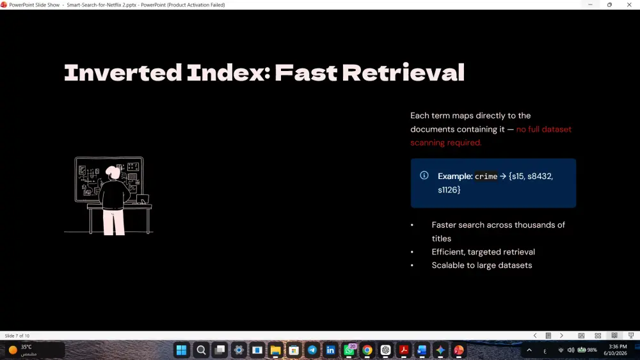Viewport: 640px width, 360px height.
Task: Click the code term crime
Action: coord(486,176)
